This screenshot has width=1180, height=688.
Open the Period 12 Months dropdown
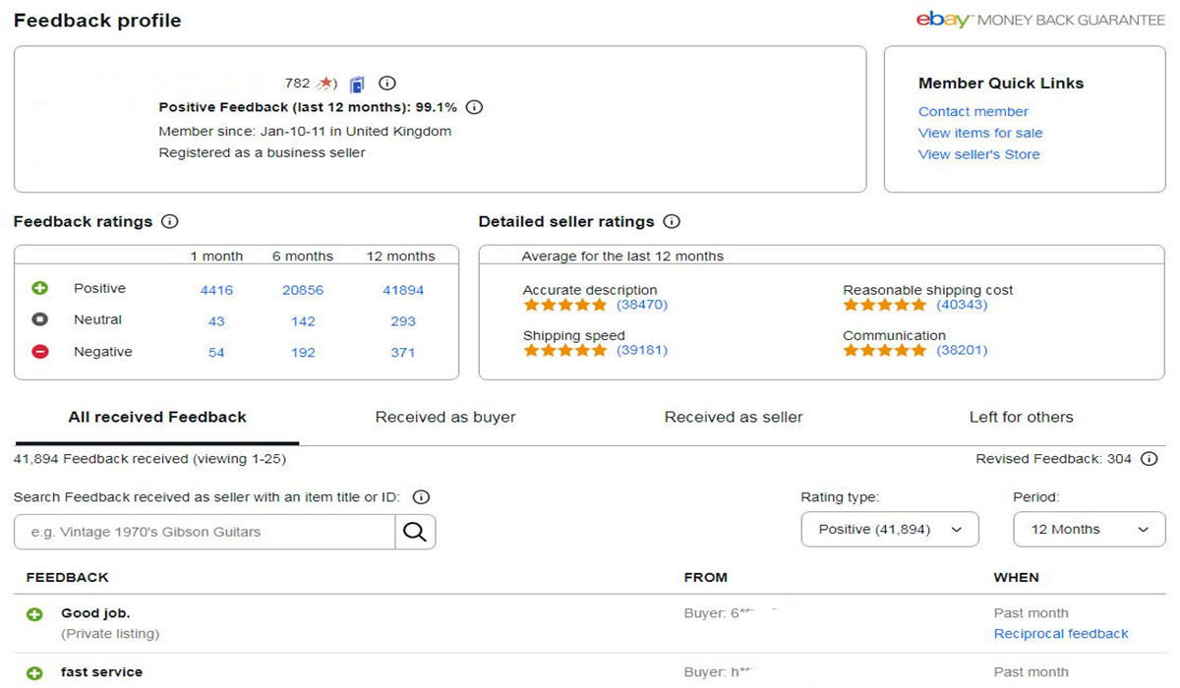[1089, 530]
